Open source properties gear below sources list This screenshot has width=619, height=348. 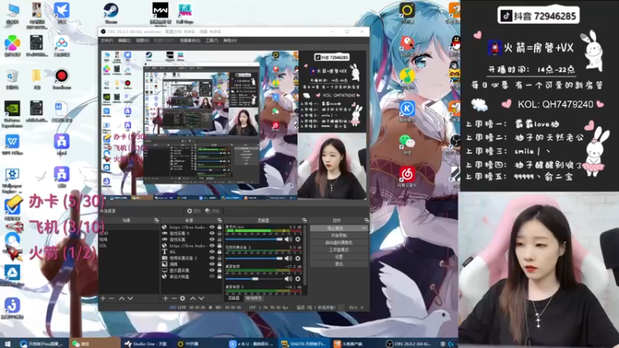183,299
